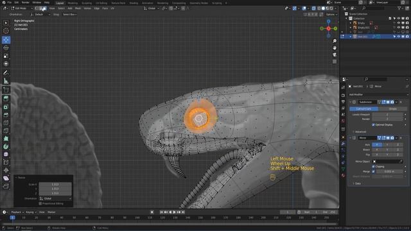Toggle Proportional Editing checkbox in Resize panel

tap(40, 203)
